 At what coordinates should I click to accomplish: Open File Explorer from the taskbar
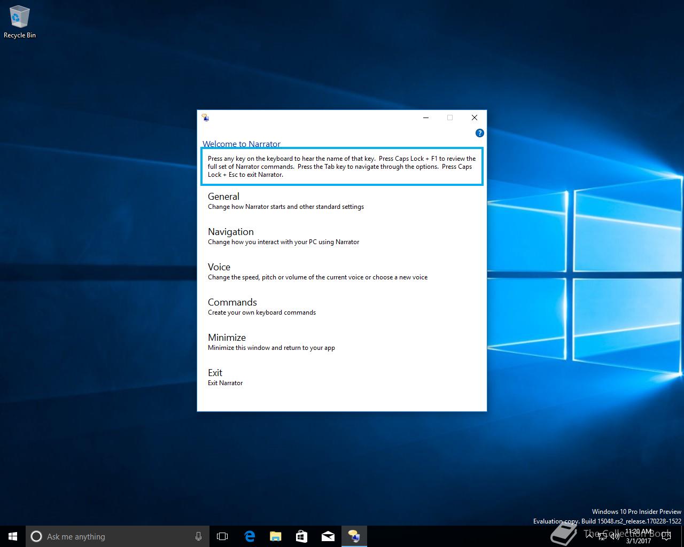(275, 536)
